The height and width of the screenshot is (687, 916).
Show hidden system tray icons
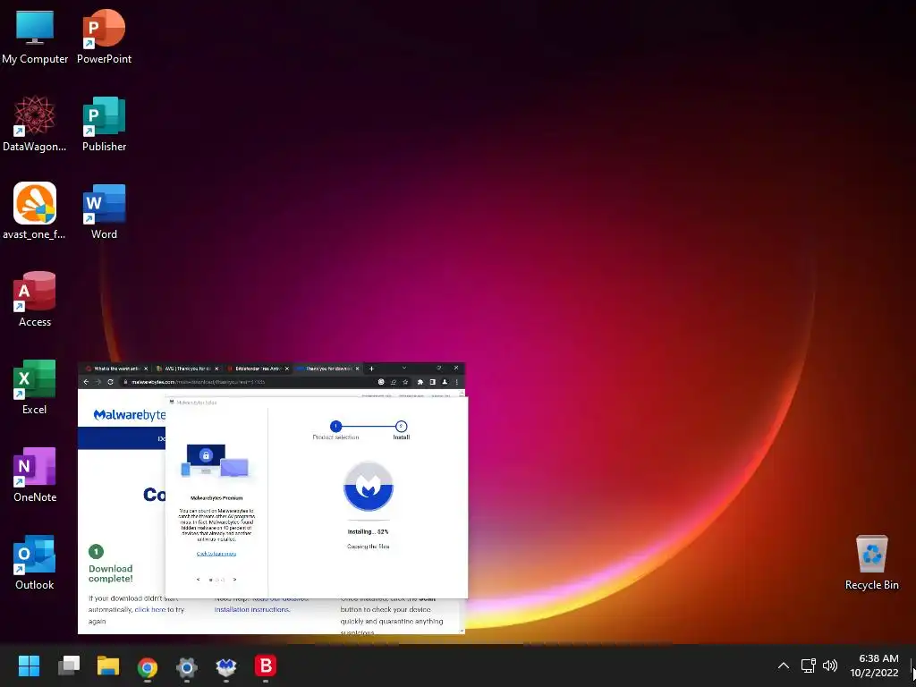784,666
